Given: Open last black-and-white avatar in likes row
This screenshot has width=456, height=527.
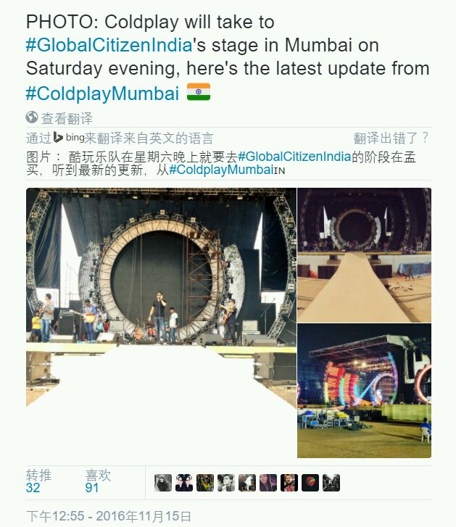Looking at the screenshot, I should point(331,483).
